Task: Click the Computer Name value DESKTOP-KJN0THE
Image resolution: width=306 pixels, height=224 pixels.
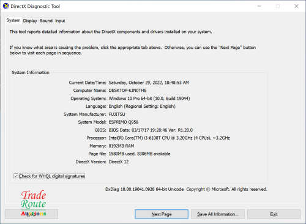Action: coord(127,91)
